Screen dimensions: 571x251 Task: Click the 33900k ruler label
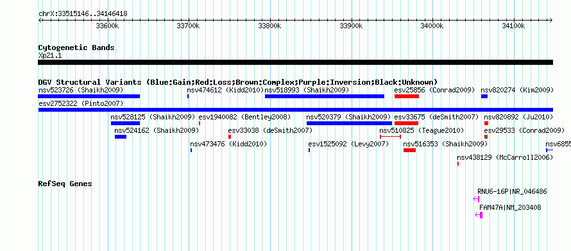tap(351, 26)
